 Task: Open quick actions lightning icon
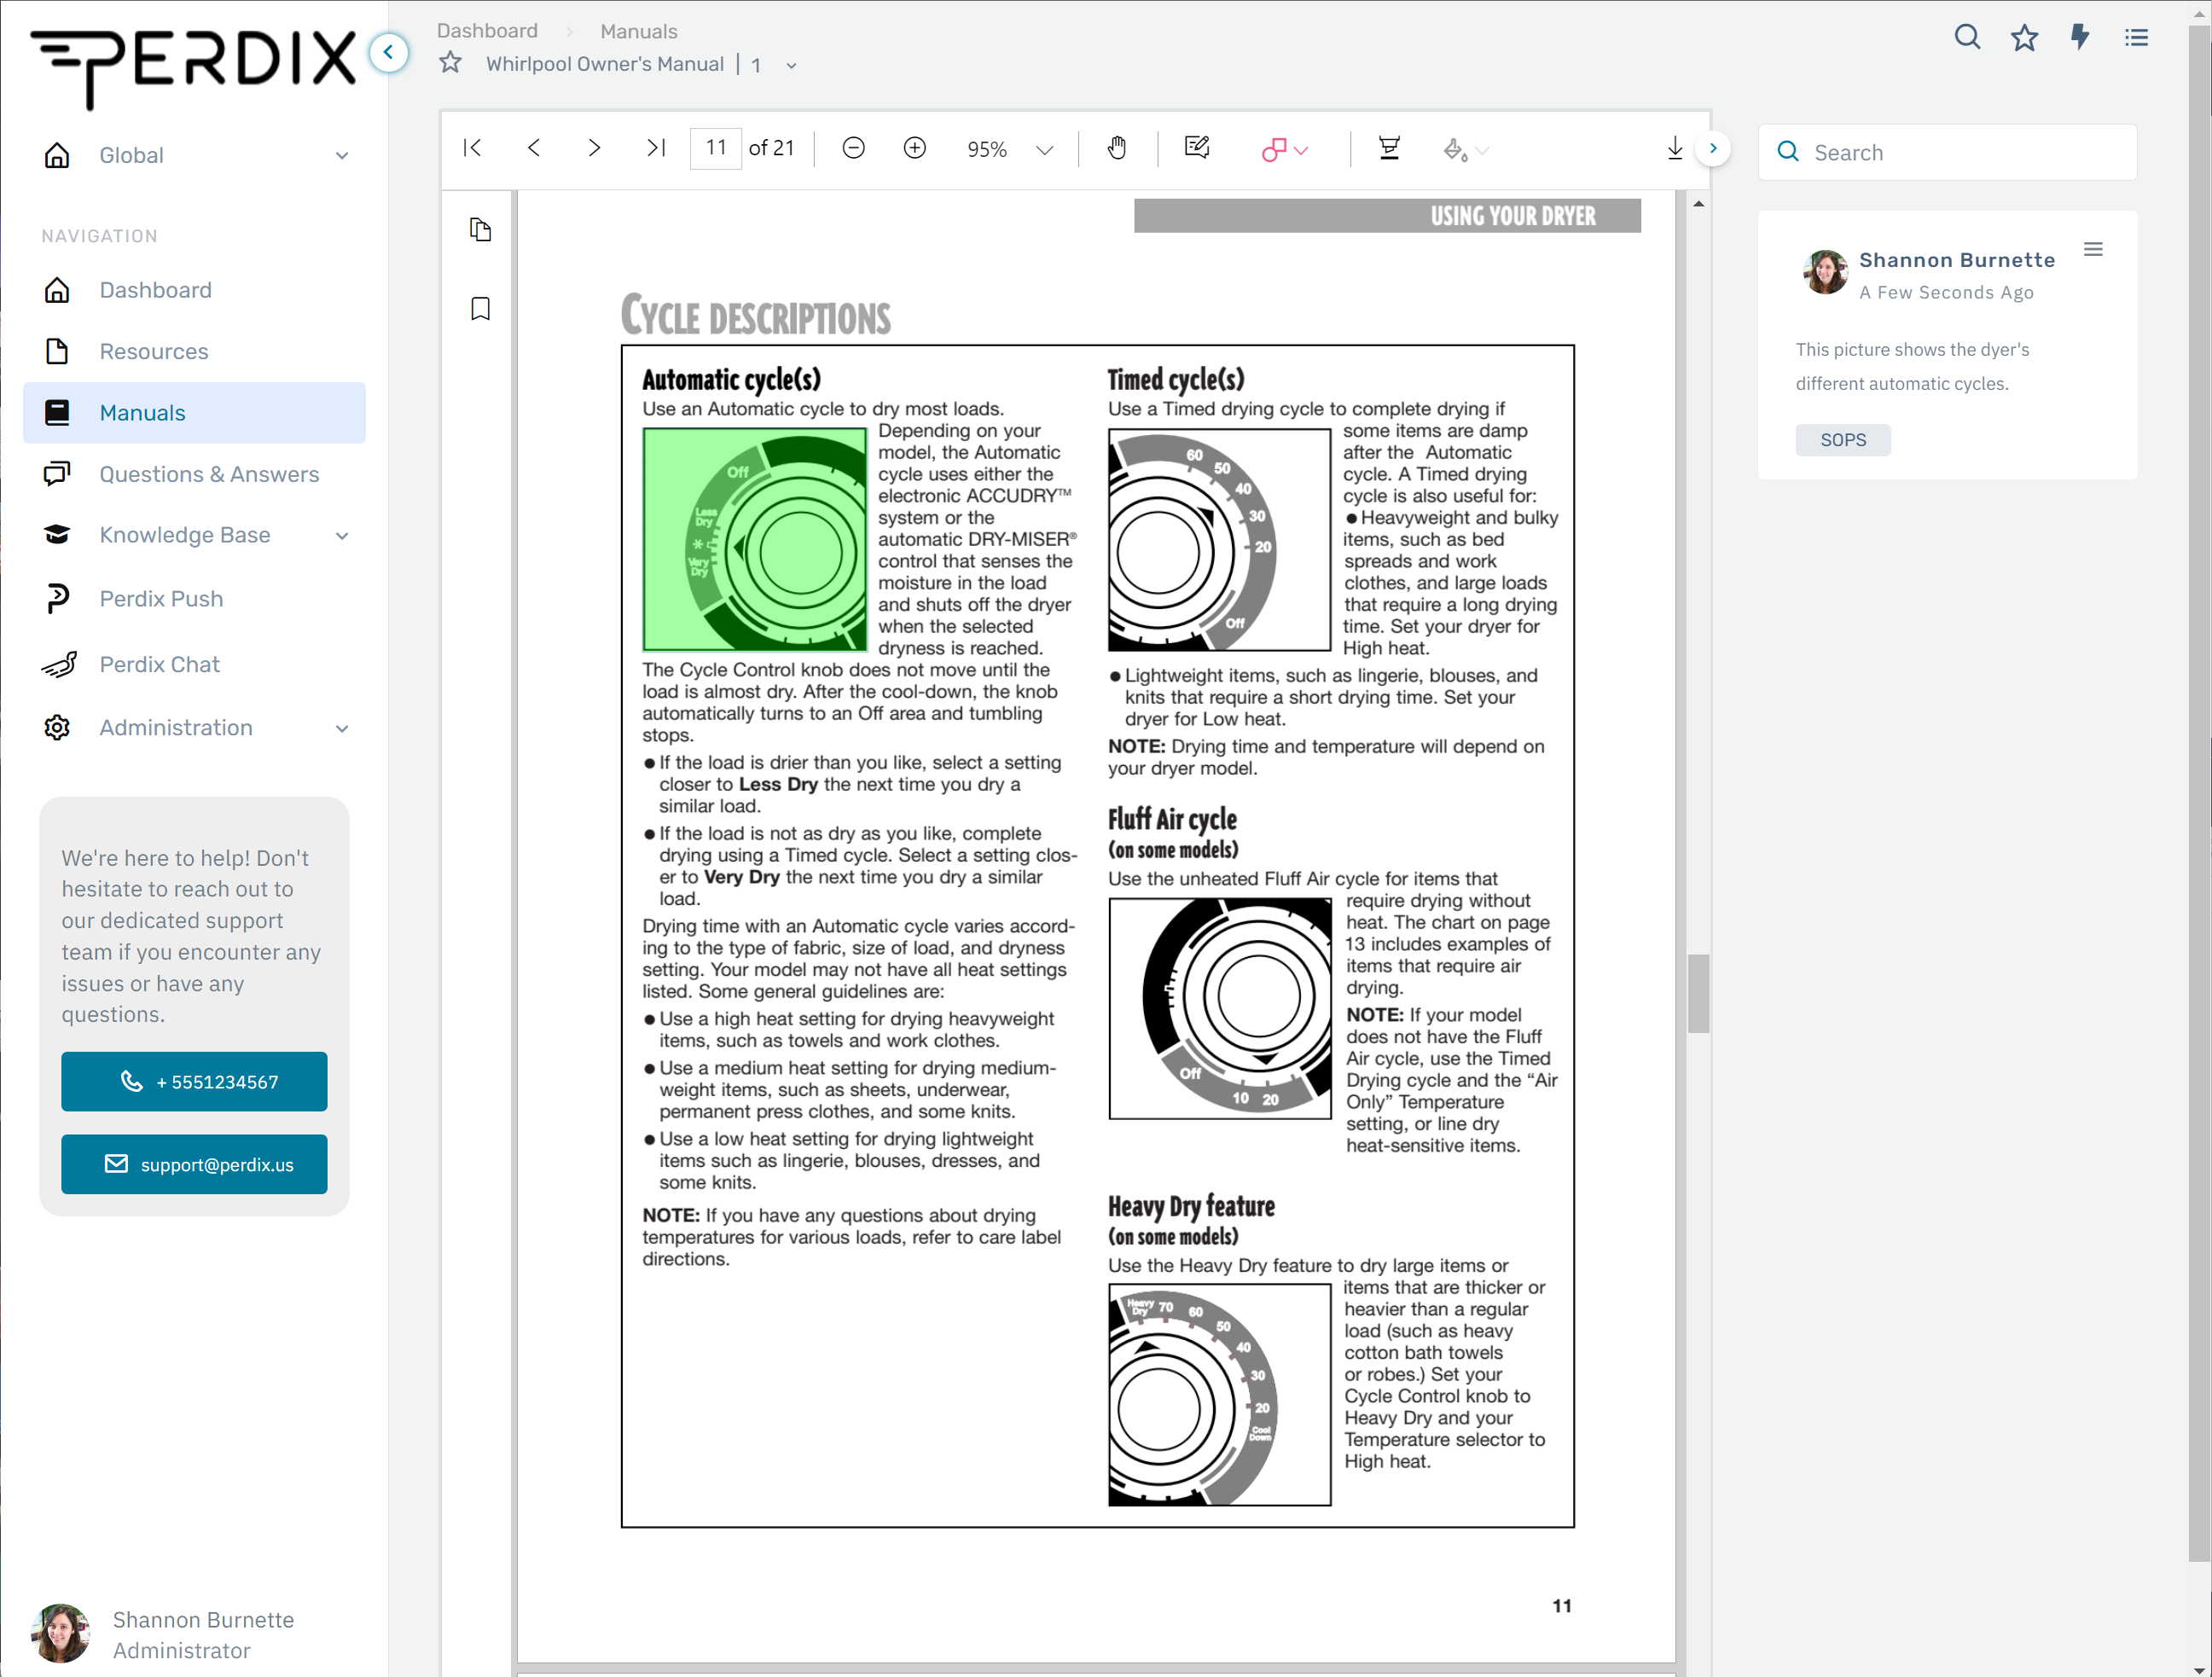pyautogui.click(x=2080, y=37)
